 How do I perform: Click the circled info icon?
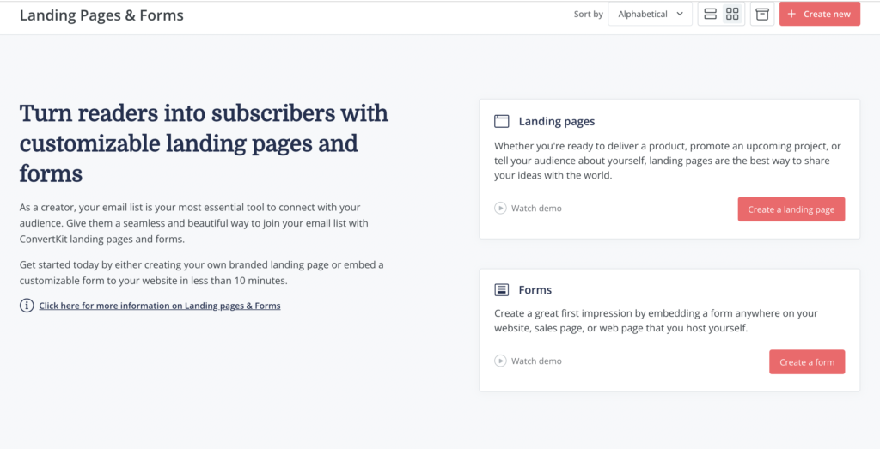27,306
